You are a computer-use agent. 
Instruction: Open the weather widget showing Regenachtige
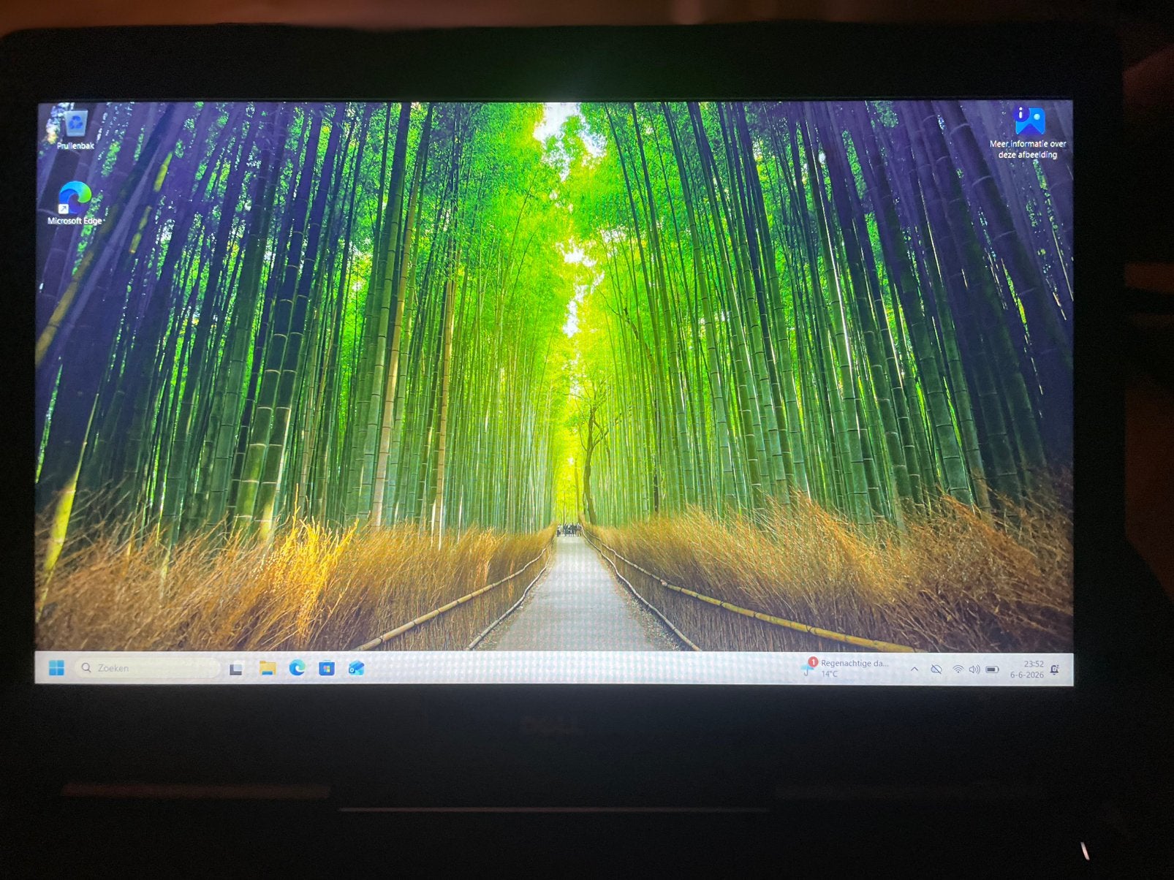click(846, 668)
